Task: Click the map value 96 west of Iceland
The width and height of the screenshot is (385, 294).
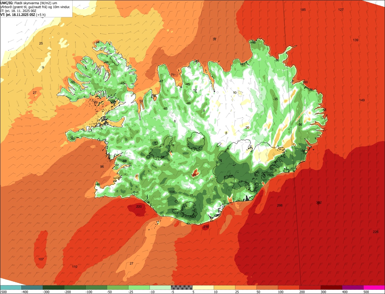Action: 102,167
